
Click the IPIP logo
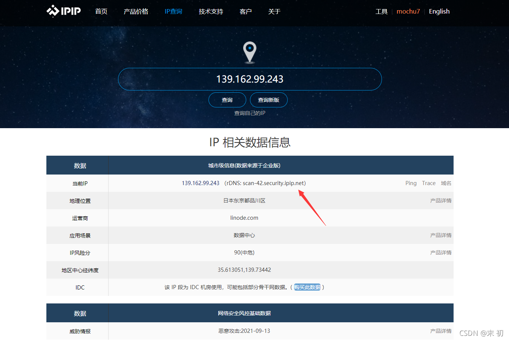pos(64,11)
